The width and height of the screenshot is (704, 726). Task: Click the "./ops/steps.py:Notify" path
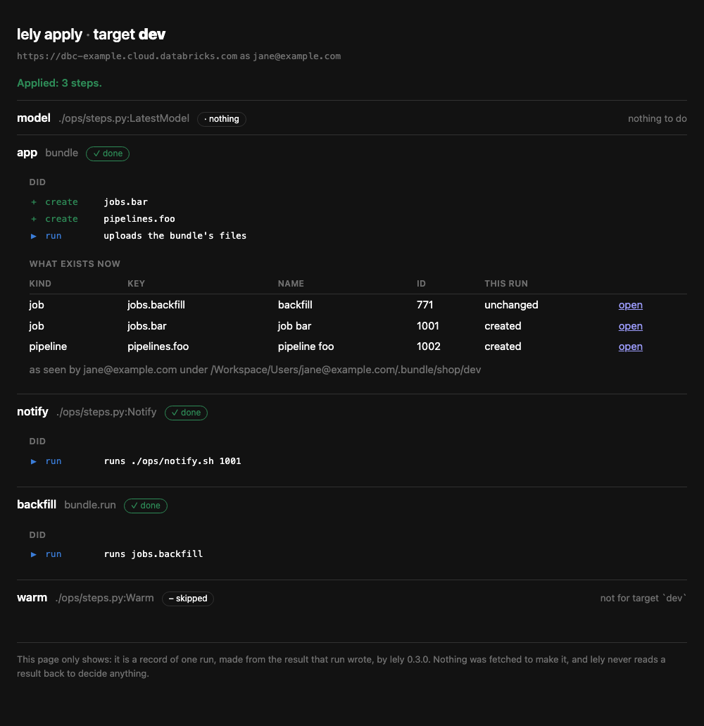point(106,412)
